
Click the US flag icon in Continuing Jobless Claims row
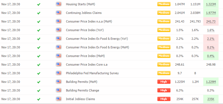point(59,13)
